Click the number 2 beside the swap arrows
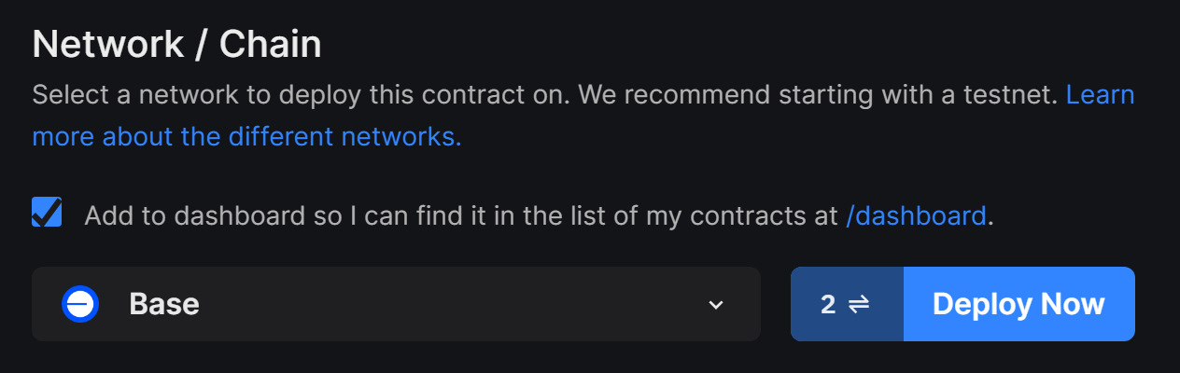This screenshot has width=1180, height=373. click(828, 304)
